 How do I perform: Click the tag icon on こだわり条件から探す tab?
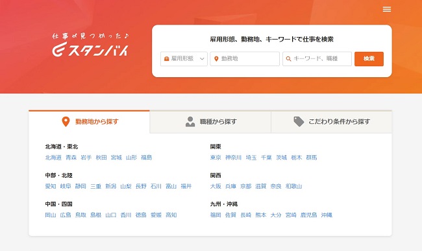click(x=299, y=121)
